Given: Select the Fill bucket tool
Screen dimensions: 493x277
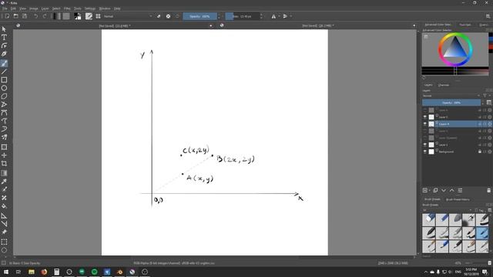Looking at the screenshot, I should [4, 206].
